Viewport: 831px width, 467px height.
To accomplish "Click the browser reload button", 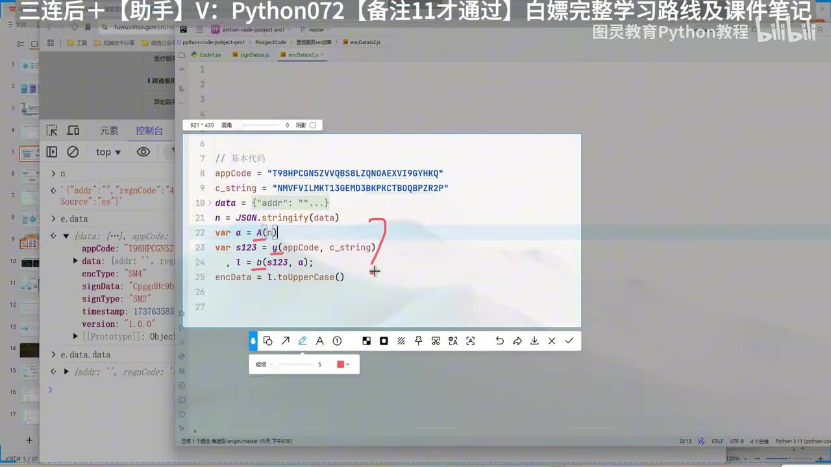I will [75, 28].
